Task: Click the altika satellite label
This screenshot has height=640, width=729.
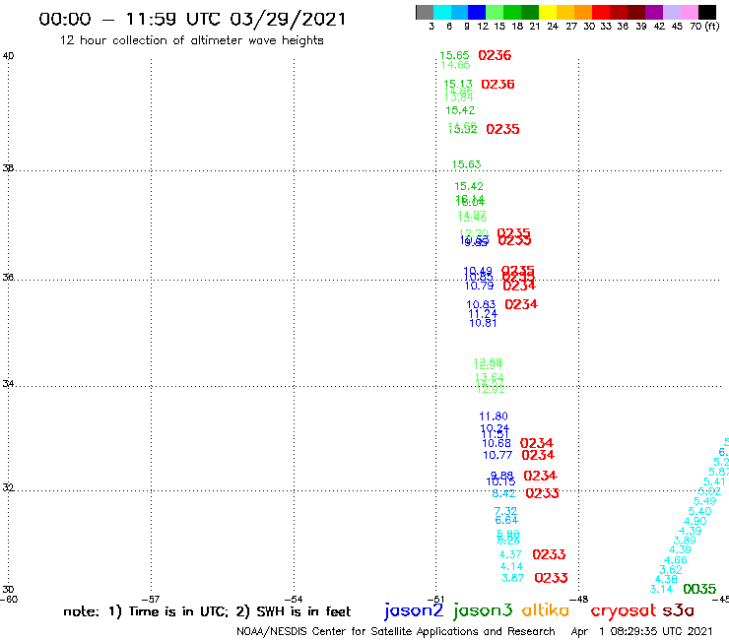Action: [546, 610]
